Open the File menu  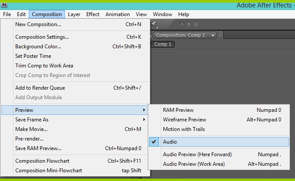point(7,14)
